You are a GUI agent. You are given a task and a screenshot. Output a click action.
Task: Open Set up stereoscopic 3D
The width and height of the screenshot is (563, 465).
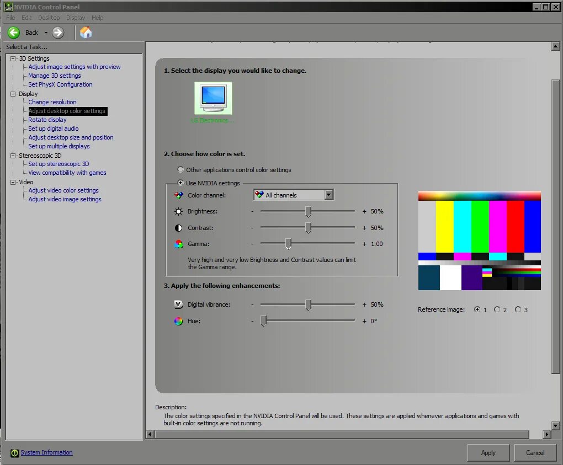point(59,164)
